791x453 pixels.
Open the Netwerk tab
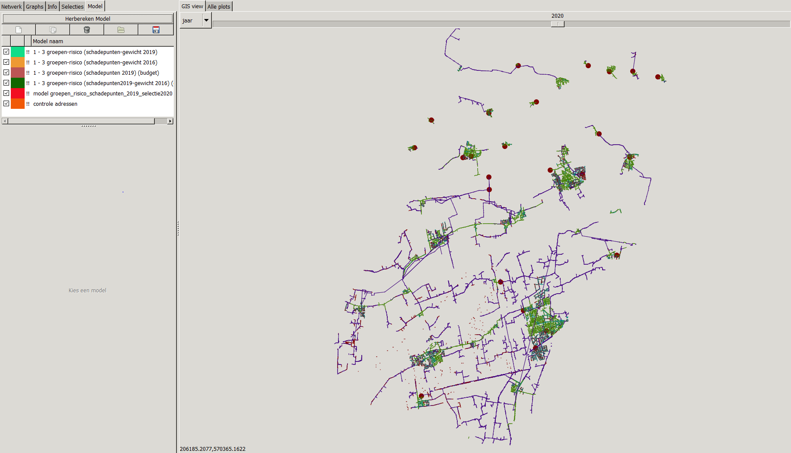(x=12, y=6)
